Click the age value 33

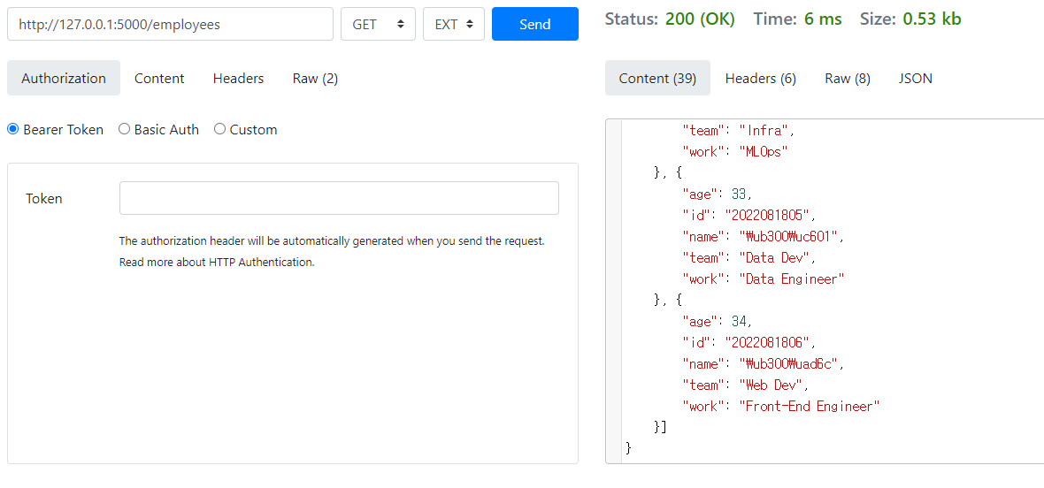[x=739, y=194]
